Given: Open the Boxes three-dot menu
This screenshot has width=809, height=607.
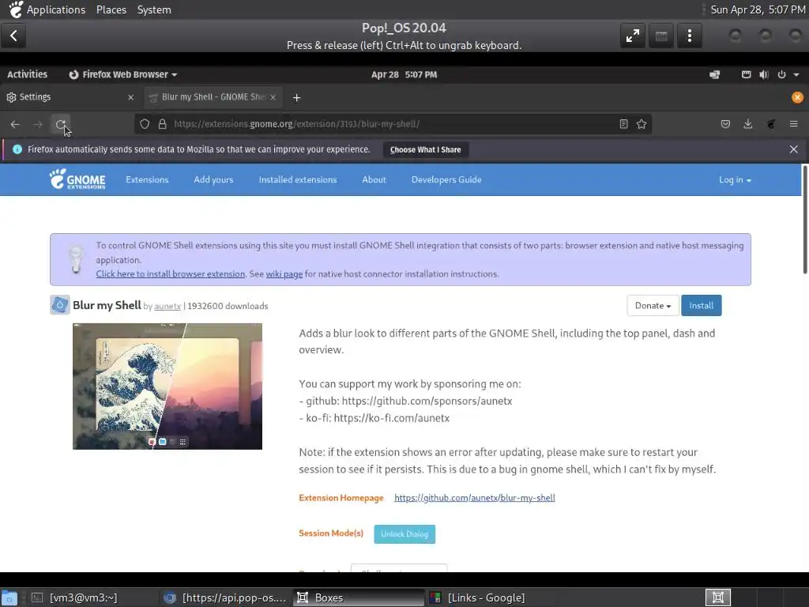Looking at the screenshot, I should (689, 36).
